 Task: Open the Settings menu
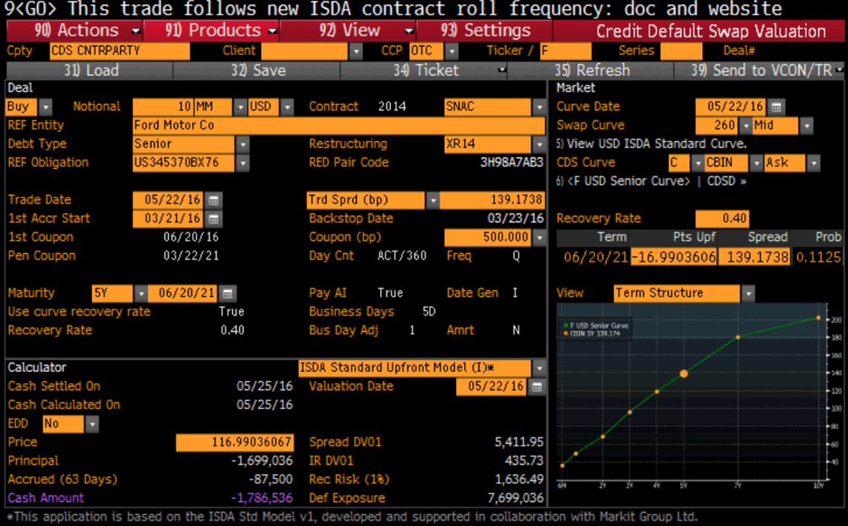(485, 31)
